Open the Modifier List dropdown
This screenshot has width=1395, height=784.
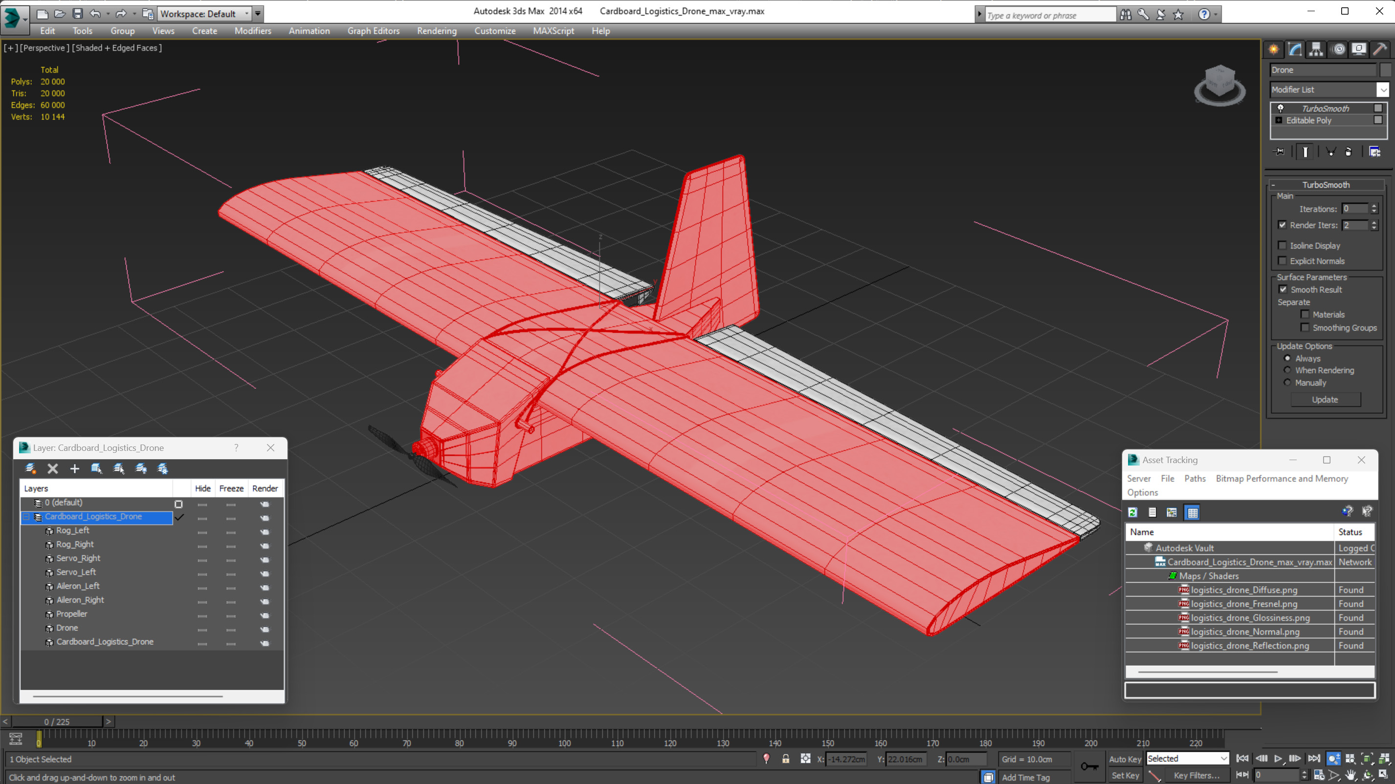(1383, 90)
